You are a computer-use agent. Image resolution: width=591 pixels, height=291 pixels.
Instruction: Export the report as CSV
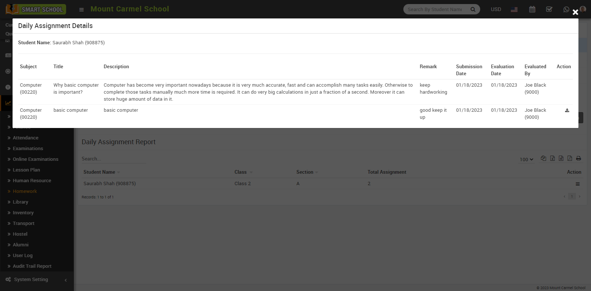coord(561,158)
